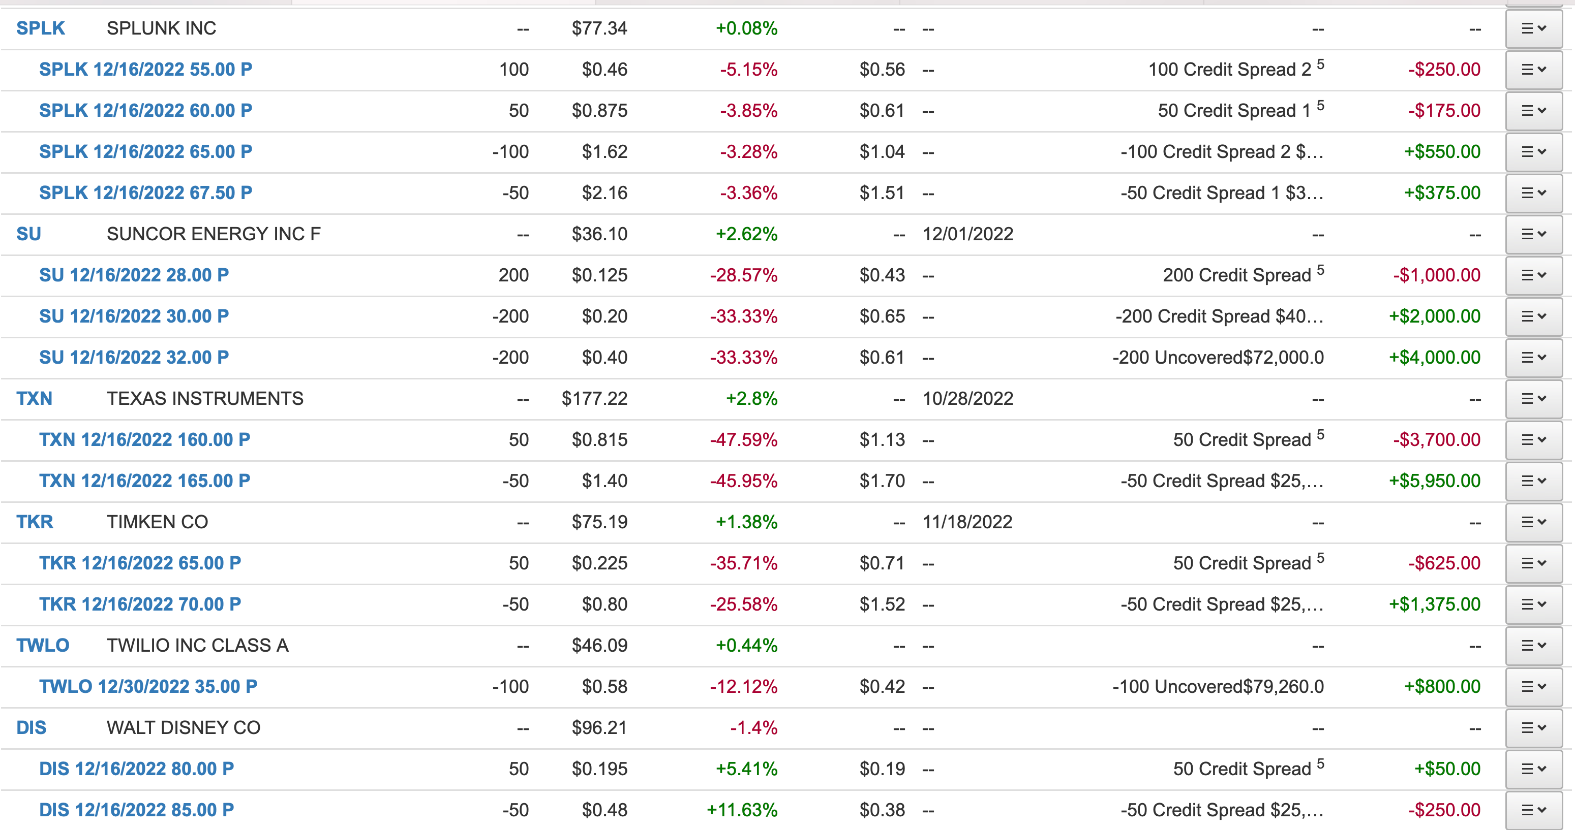The width and height of the screenshot is (1575, 830).
Task: Click row menu icon for SU 32.00 P
Action: pos(1533,358)
